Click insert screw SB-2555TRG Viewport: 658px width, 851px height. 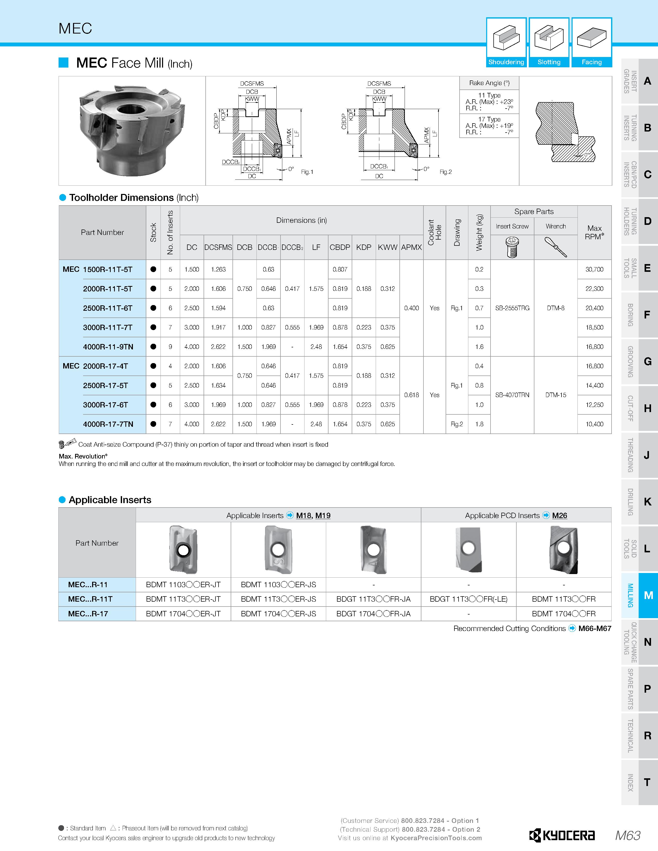[512, 308]
